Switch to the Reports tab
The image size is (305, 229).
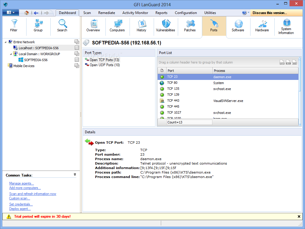(161, 13)
